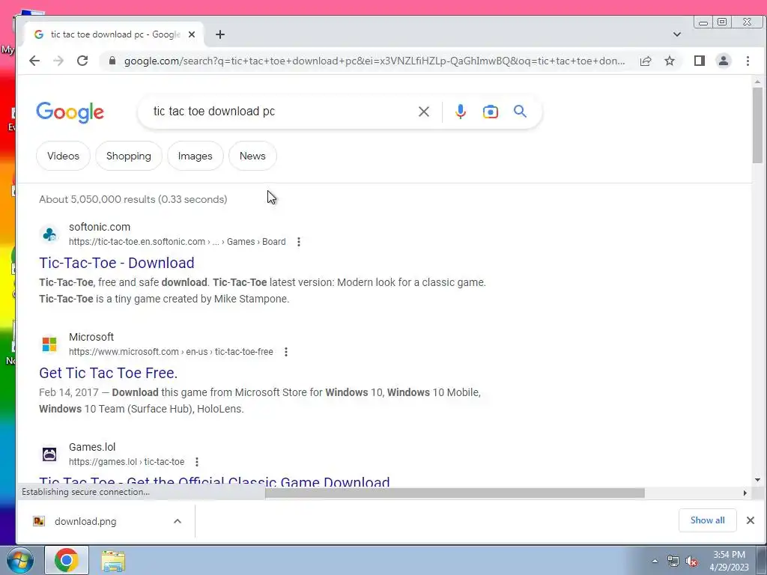Bookmark this page with the star icon
Screen dimensions: 767x575
tap(670, 61)
